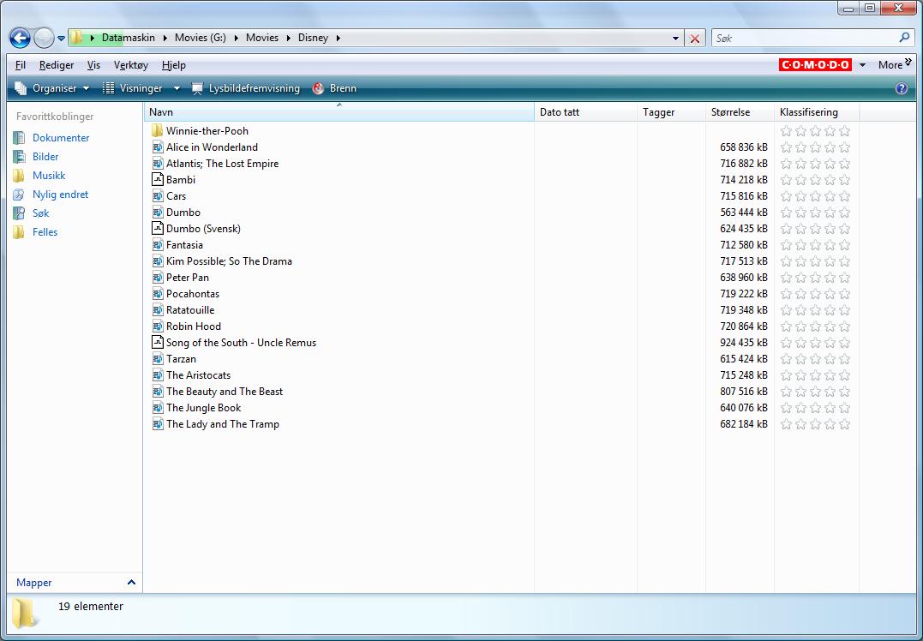Select the file Kim Possible; So The Drama
The image size is (923, 641).
click(x=229, y=261)
